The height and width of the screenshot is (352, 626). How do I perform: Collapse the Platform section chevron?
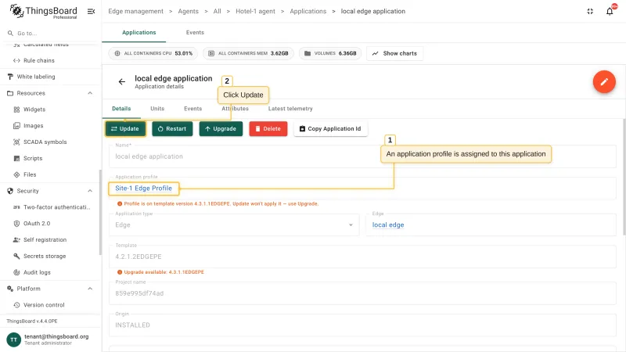[x=90, y=289]
